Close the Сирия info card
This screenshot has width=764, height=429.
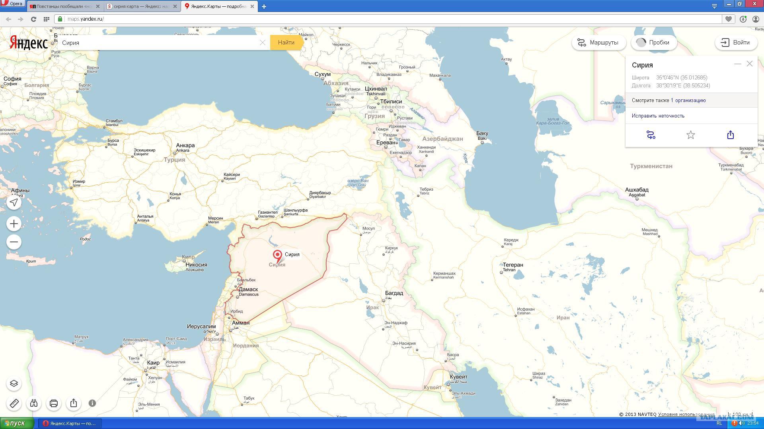point(750,64)
